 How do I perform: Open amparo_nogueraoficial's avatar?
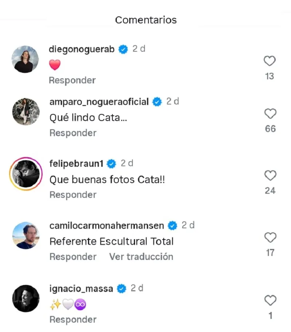click(x=25, y=111)
